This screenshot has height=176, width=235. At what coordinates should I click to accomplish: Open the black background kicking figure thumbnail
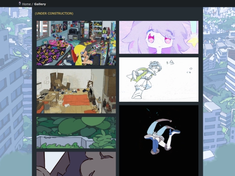click(159, 141)
